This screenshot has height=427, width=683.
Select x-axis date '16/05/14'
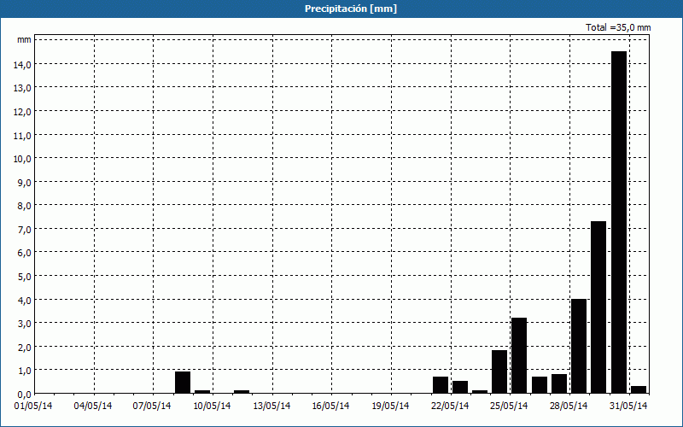(x=330, y=407)
